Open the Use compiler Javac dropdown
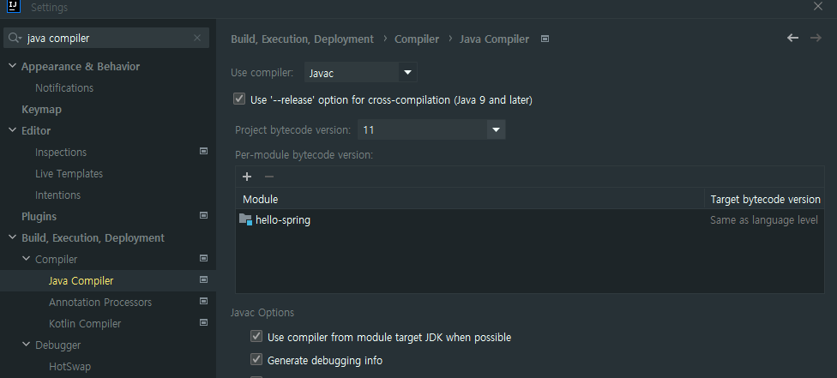This screenshot has width=837, height=378. 360,73
